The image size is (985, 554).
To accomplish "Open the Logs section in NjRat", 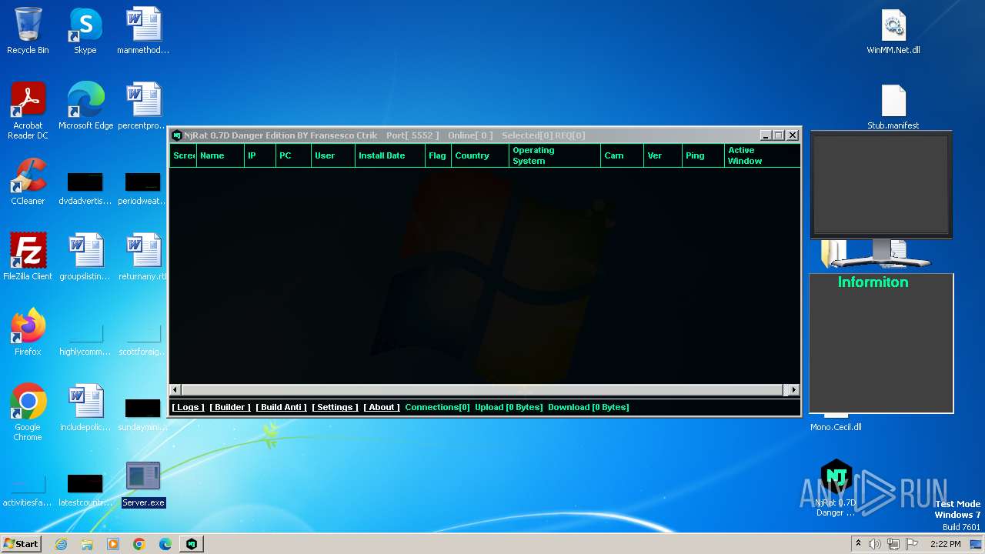I will click(x=189, y=407).
